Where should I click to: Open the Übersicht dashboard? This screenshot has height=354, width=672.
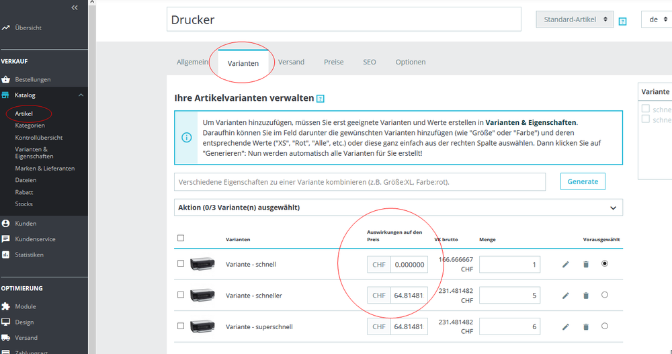(28, 28)
